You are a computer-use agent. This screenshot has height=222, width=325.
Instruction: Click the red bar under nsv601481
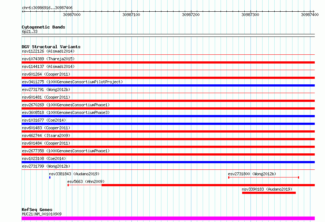coord(168,101)
